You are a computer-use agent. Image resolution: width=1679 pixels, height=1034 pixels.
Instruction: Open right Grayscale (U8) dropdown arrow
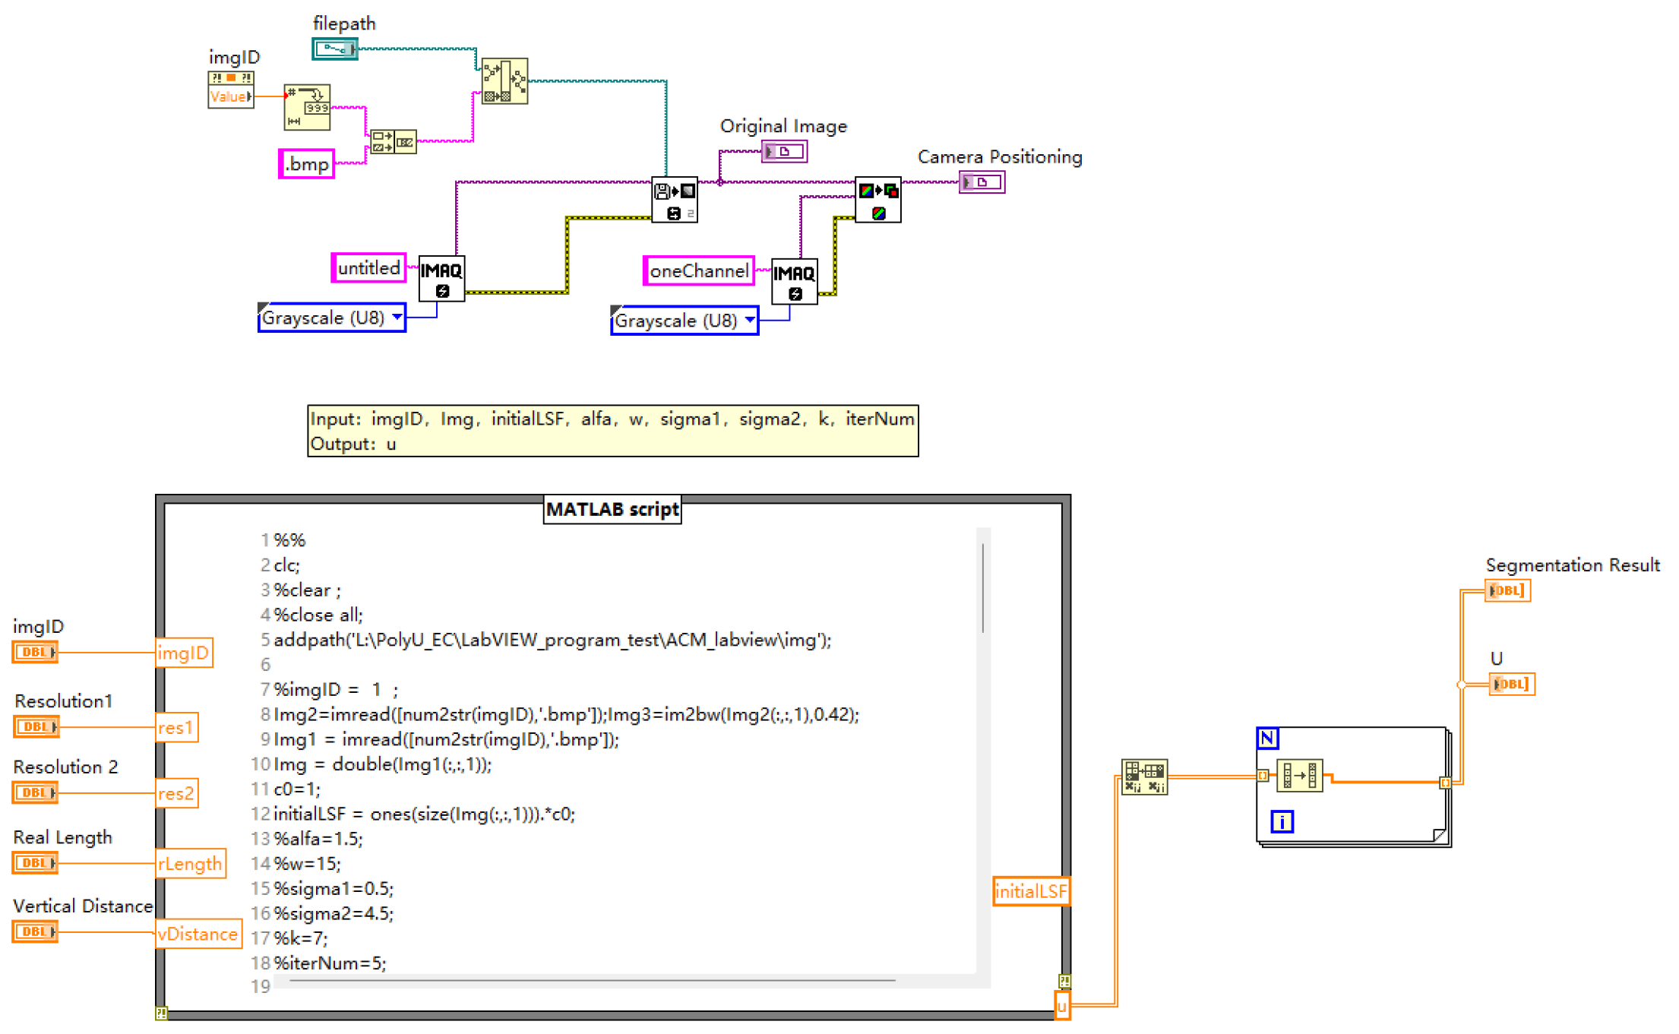point(749,321)
